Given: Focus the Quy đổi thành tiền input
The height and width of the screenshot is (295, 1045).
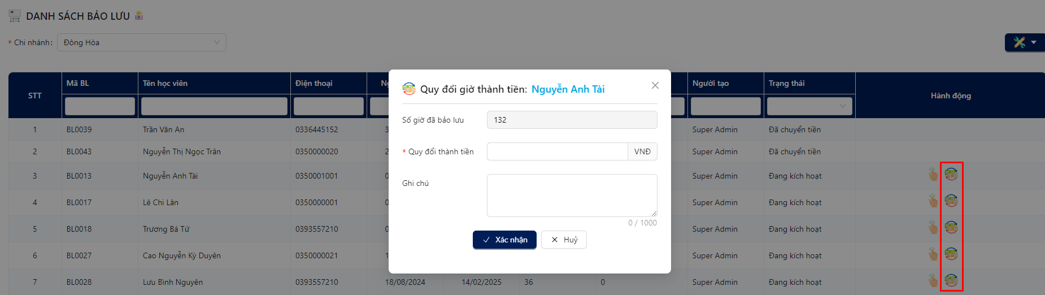Looking at the screenshot, I should [x=557, y=151].
